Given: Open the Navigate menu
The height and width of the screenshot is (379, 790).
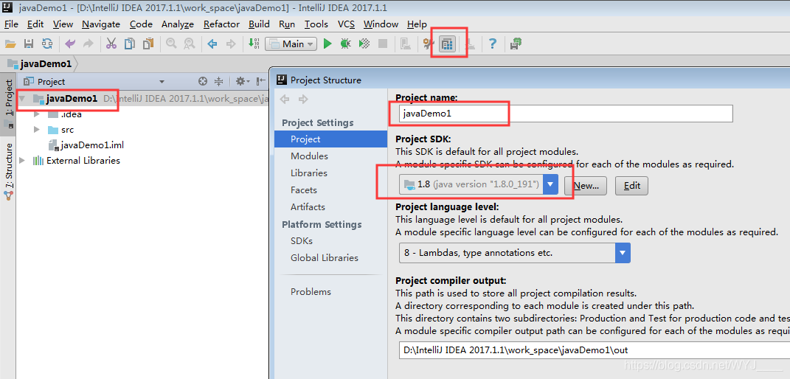Looking at the screenshot, I should pos(101,24).
